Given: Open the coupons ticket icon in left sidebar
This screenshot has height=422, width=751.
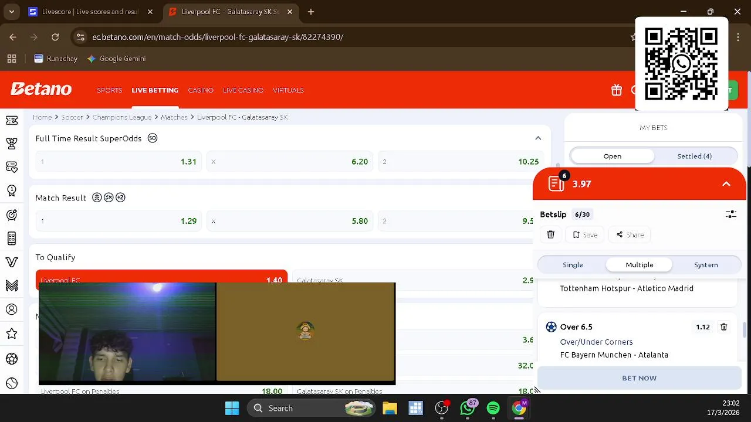Looking at the screenshot, I should 11,120.
